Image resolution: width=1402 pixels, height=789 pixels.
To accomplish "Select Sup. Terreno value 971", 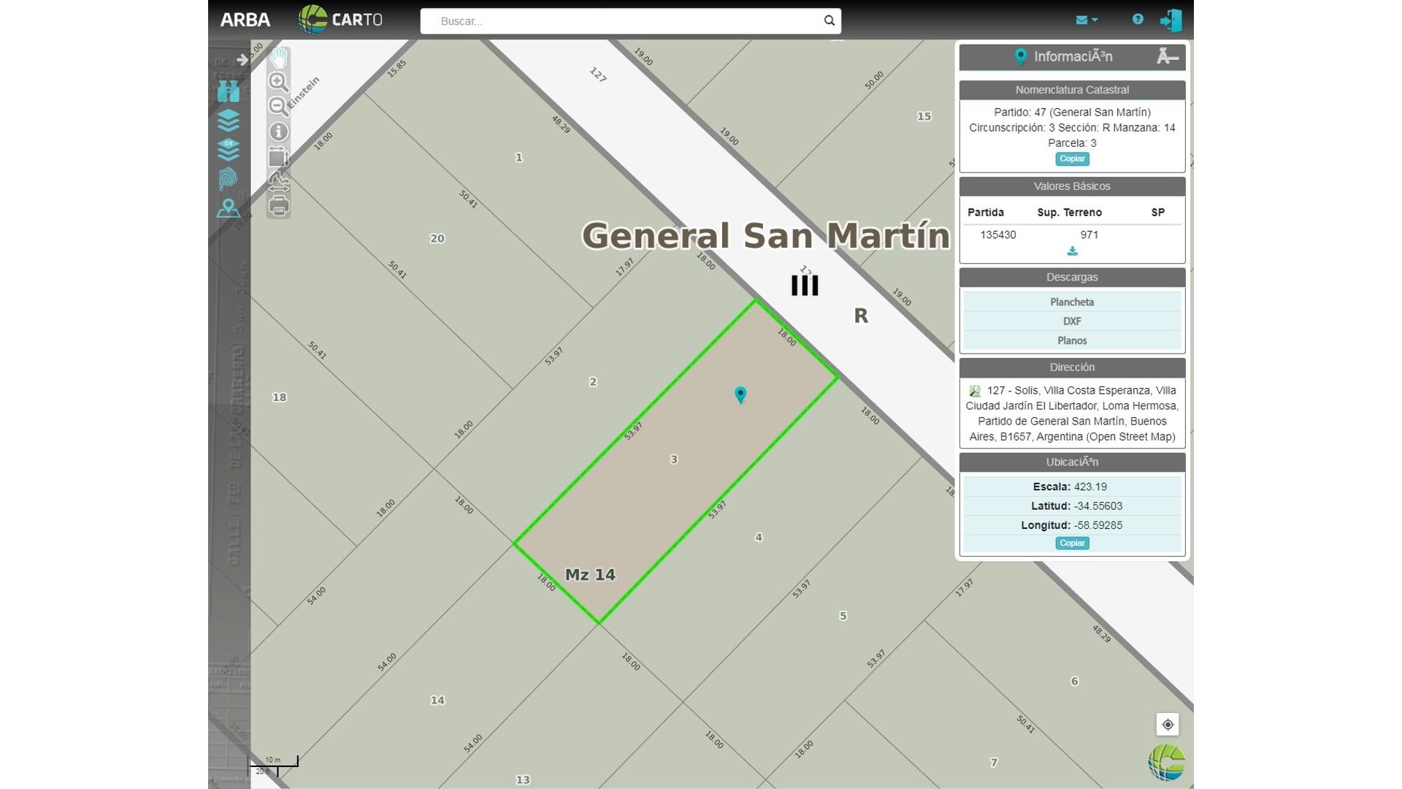I will 1089,235.
